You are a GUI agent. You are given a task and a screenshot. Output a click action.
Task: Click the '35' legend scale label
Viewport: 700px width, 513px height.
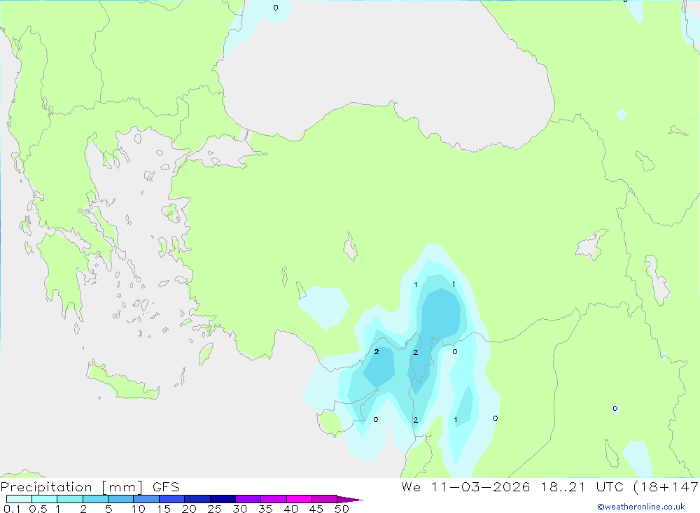click(265, 509)
